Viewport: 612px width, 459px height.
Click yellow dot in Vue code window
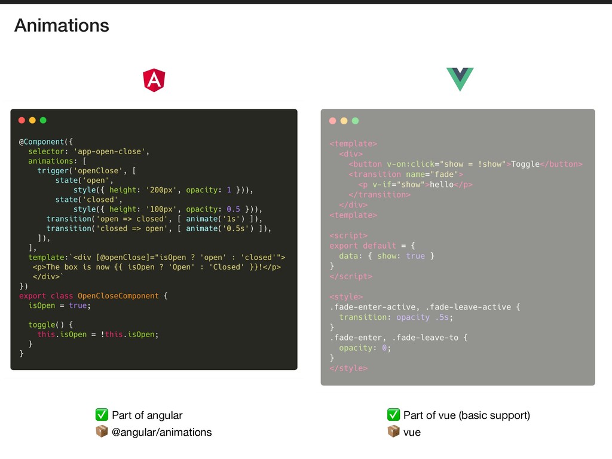tap(344, 121)
